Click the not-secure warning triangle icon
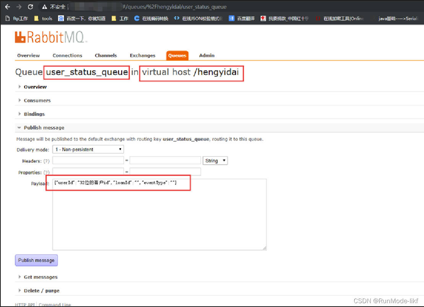 coord(45,7)
